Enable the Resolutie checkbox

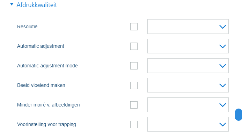click(134, 27)
